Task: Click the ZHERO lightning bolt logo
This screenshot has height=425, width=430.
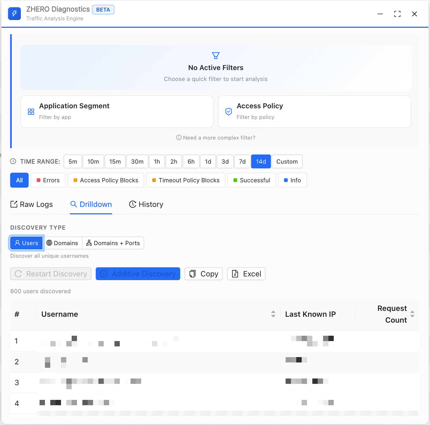Action: (14, 13)
